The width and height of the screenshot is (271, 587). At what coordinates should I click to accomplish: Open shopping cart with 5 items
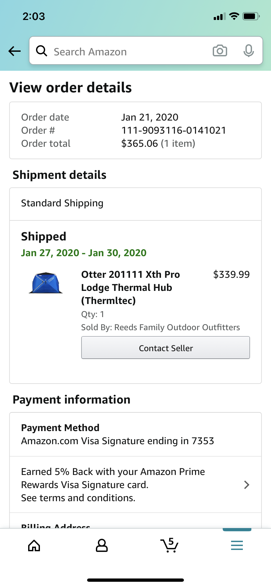[x=170, y=545]
